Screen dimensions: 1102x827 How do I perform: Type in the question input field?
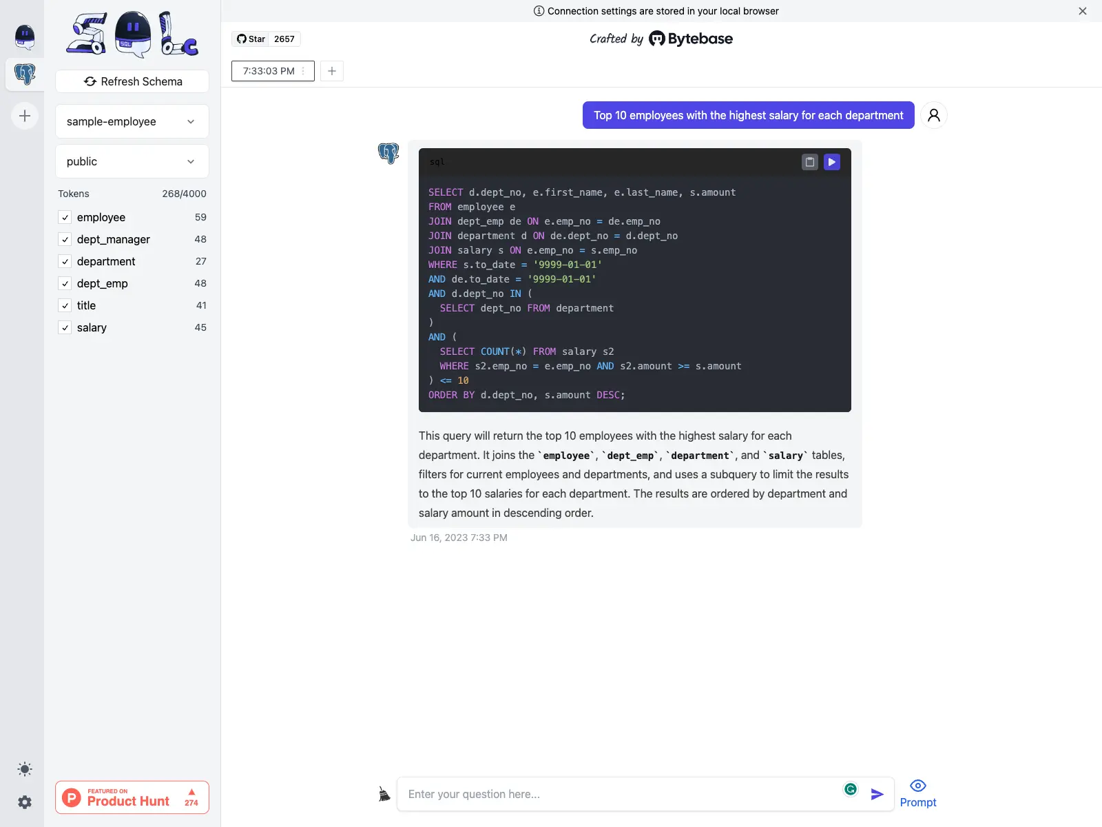[620, 794]
